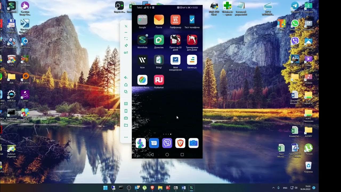Viewport: 341px width, 192px height.
Task: Open the Музыка desktop icon
Action: (x=308, y=78)
